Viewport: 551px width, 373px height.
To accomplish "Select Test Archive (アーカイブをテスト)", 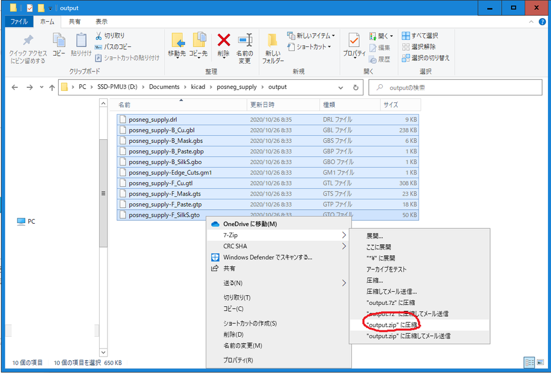I will (419, 269).
